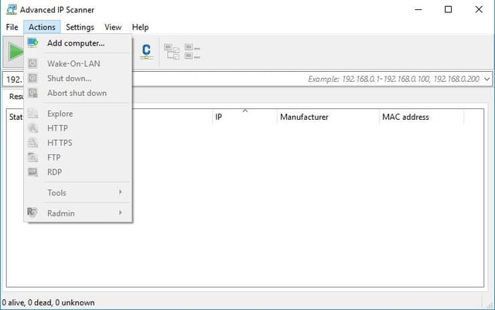Screen dimensions: 495x310
Task: Click the HTTPS lock icon
Action: pos(32,143)
